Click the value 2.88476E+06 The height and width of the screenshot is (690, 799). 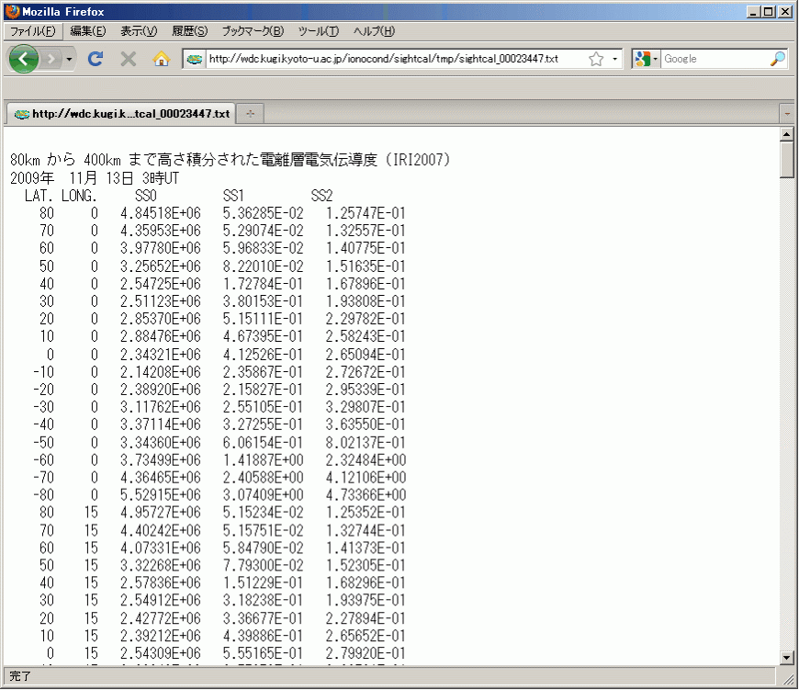pos(161,336)
